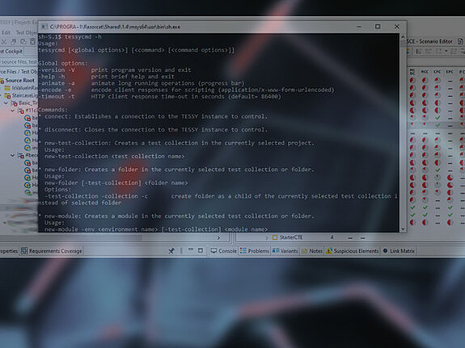Collapse the Basic_Tests tree node

6,103
